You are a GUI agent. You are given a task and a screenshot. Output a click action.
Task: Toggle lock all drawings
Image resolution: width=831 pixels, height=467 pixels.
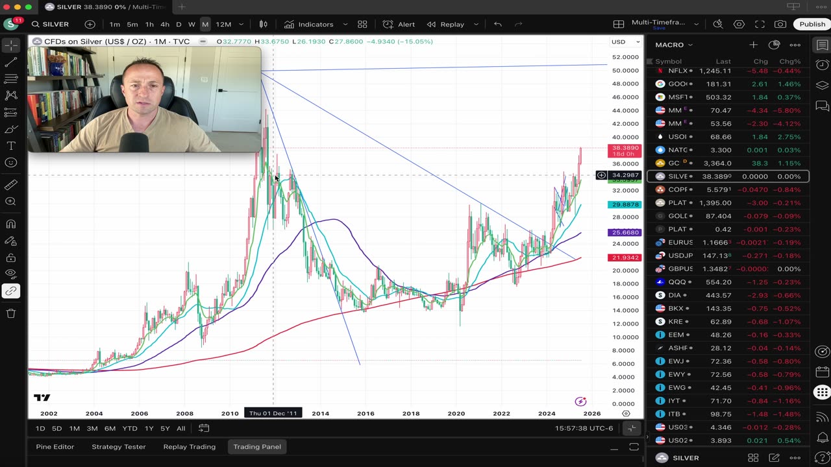(10, 257)
